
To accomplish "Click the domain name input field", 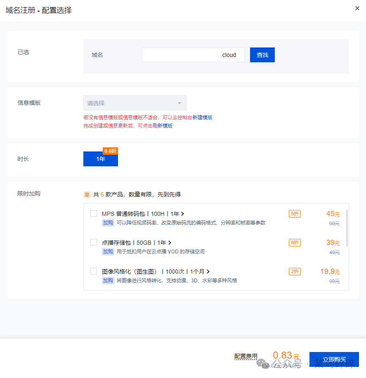I will point(186,54).
